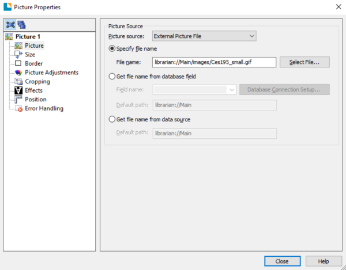The image size is (346, 270).
Task: Click the selected-items view icon in tree toolbar
Action: pos(10,25)
